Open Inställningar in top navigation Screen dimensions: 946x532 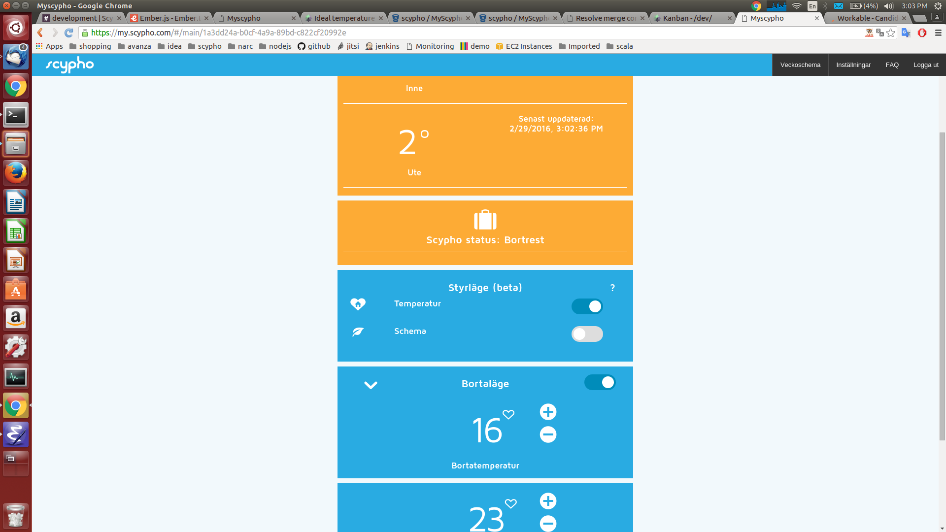(853, 65)
